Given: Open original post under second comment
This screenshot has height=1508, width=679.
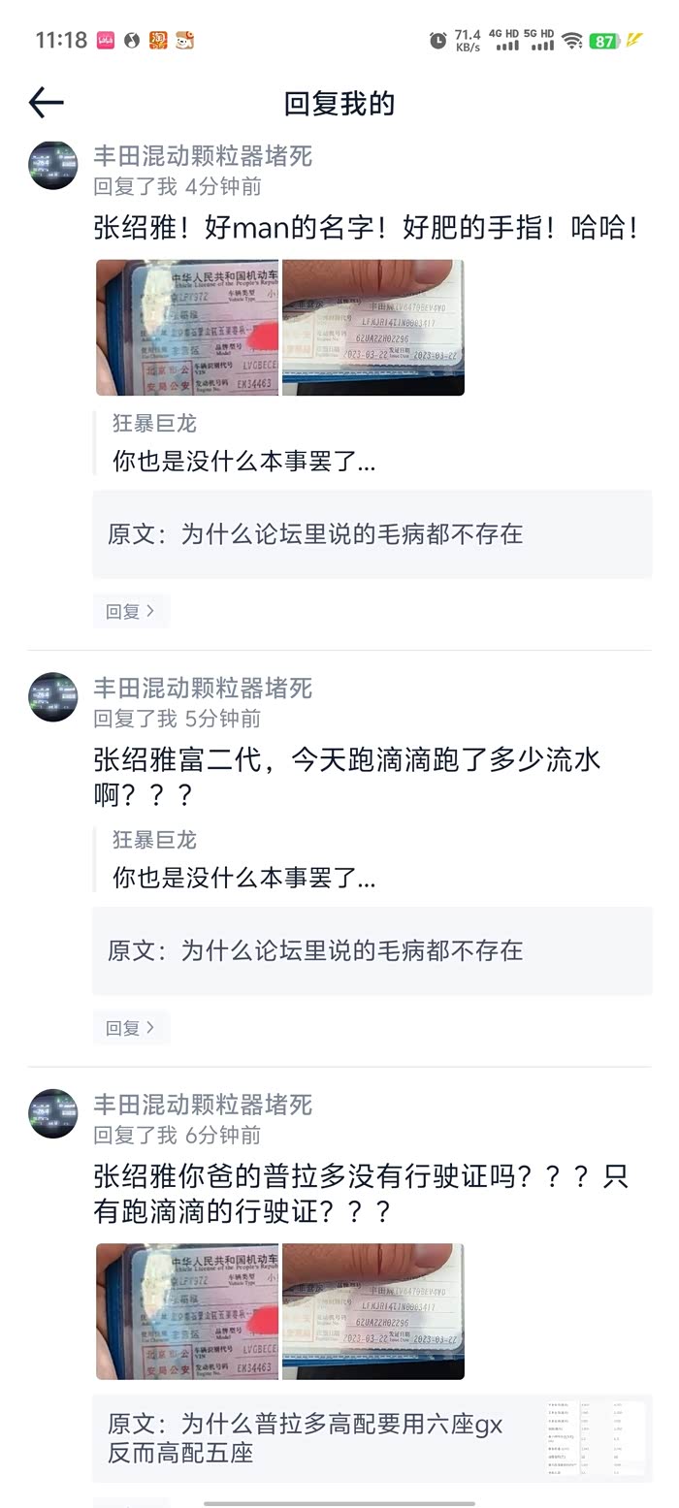Looking at the screenshot, I should [x=372, y=950].
